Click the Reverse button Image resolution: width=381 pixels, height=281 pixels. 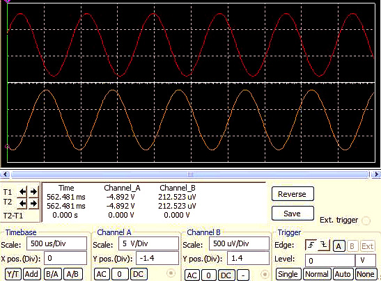[293, 193]
